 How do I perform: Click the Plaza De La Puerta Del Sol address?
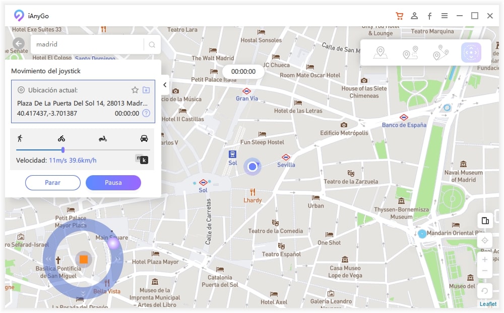[82, 103]
